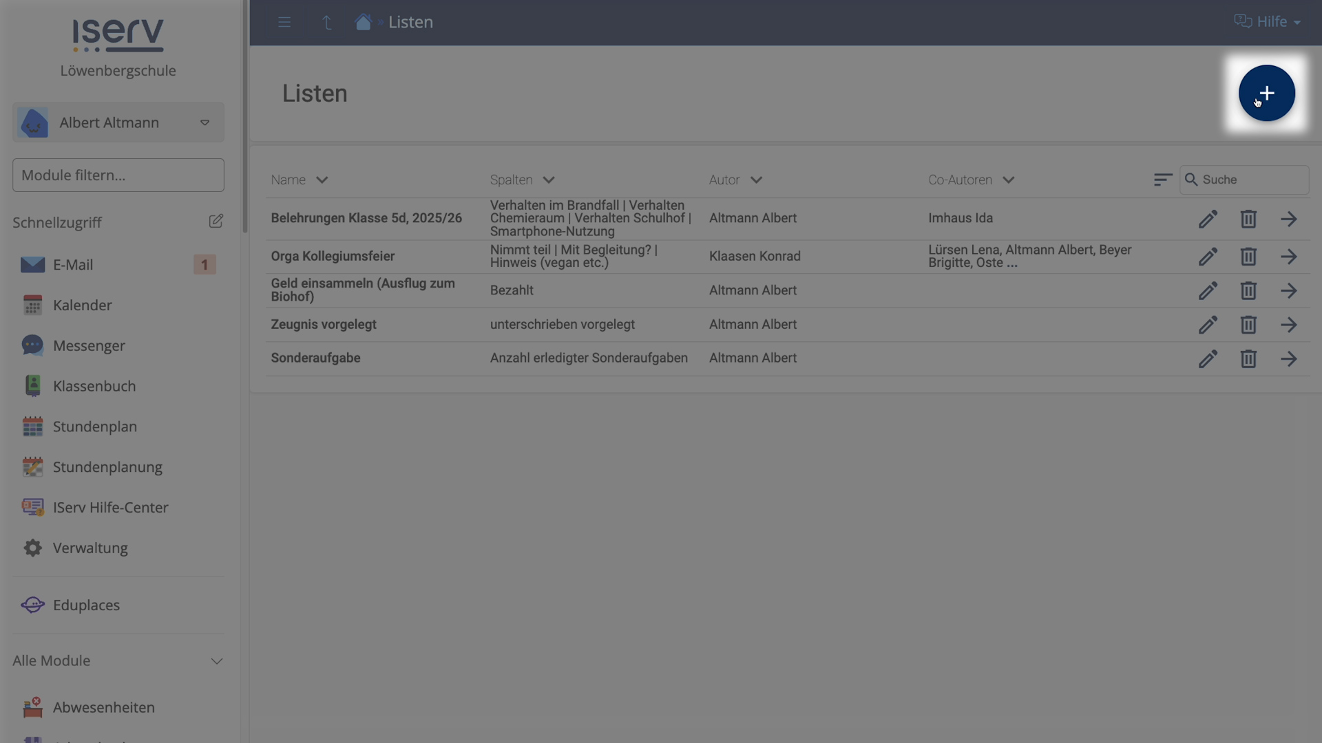Open Geld einsammeln list via arrow
This screenshot has width=1322, height=743.
tap(1288, 290)
